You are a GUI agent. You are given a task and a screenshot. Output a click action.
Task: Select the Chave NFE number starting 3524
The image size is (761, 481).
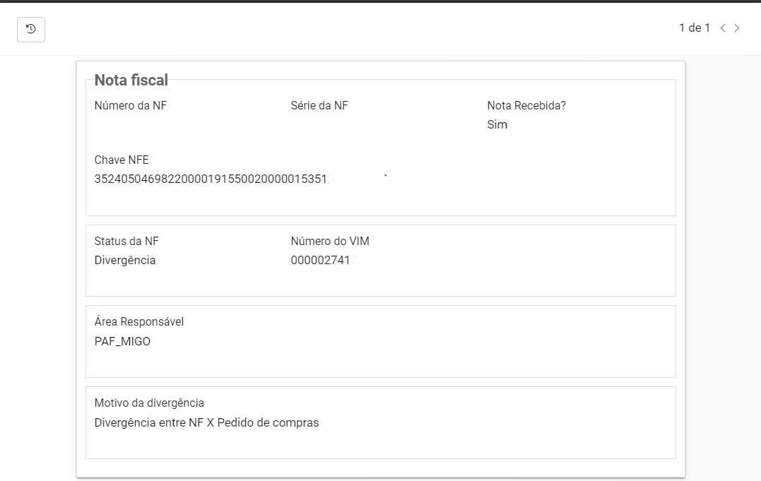(212, 179)
